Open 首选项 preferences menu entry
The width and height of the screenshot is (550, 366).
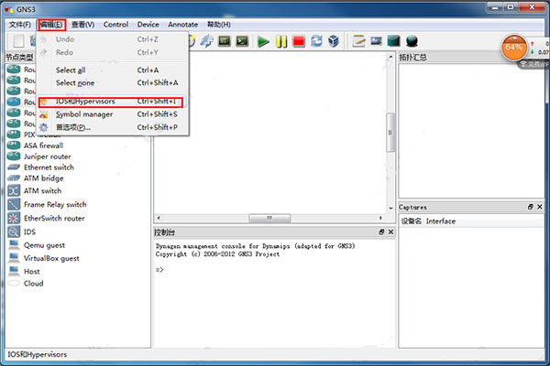73,127
